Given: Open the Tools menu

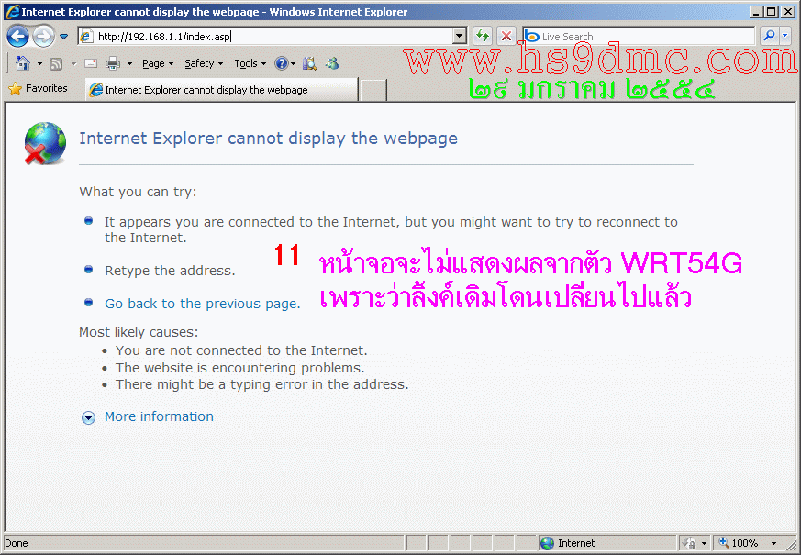Looking at the screenshot, I should 250,64.
